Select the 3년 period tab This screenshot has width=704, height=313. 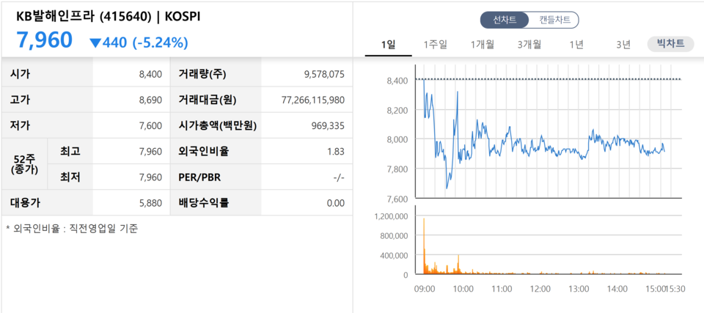pyautogui.click(x=623, y=45)
